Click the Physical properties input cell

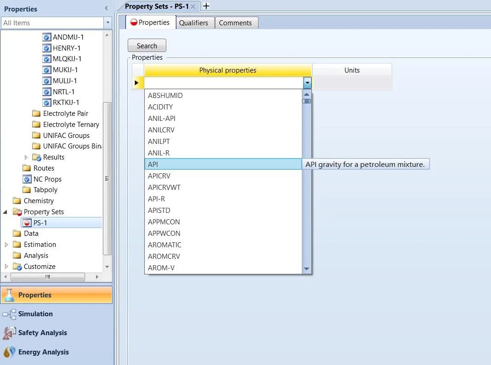[x=224, y=83]
